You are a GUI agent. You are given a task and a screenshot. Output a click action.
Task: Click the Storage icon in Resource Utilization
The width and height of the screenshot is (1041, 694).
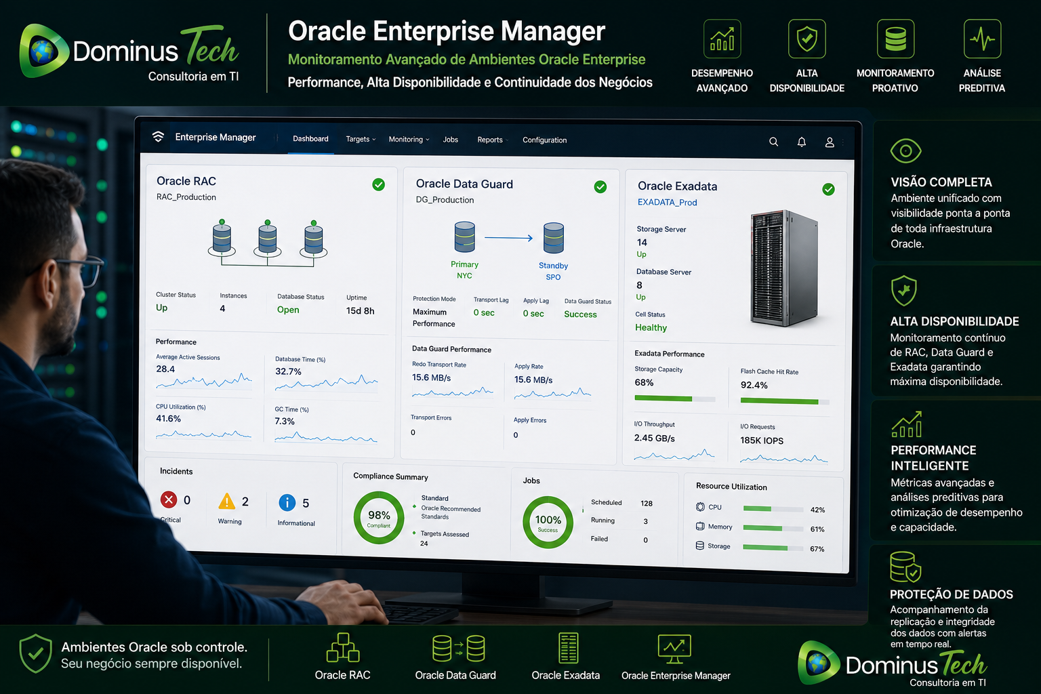[700, 546]
